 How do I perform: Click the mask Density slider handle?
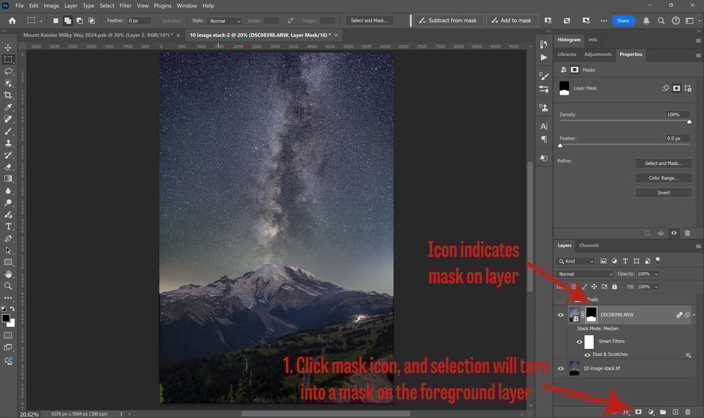point(689,121)
